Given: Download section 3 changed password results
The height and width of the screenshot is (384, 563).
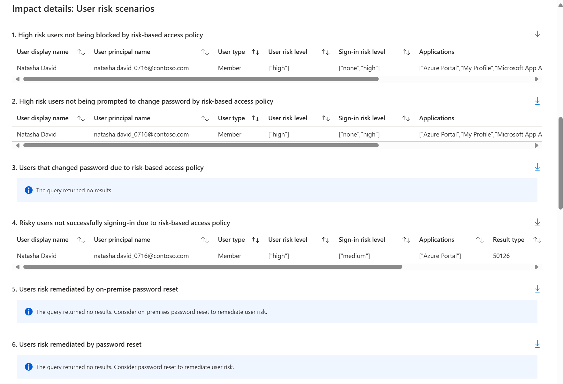Looking at the screenshot, I should click(x=537, y=167).
